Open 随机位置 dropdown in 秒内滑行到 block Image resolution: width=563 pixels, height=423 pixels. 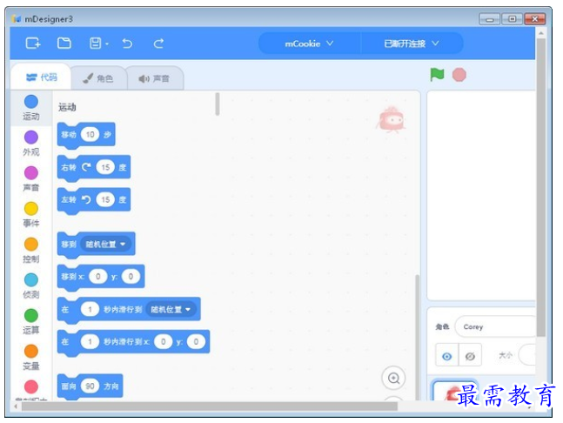pyautogui.click(x=171, y=309)
